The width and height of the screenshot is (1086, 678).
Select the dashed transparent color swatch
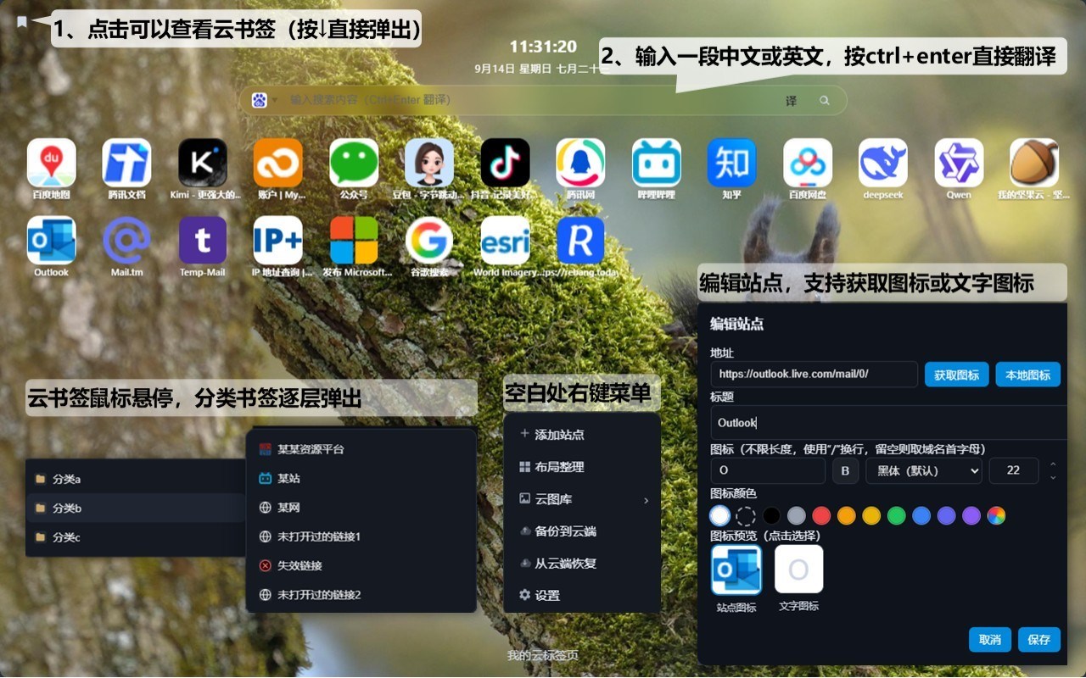[745, 515]
